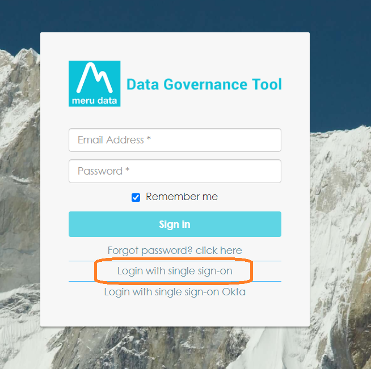Select 'Login with single sign-on' link

click(175, 271)
